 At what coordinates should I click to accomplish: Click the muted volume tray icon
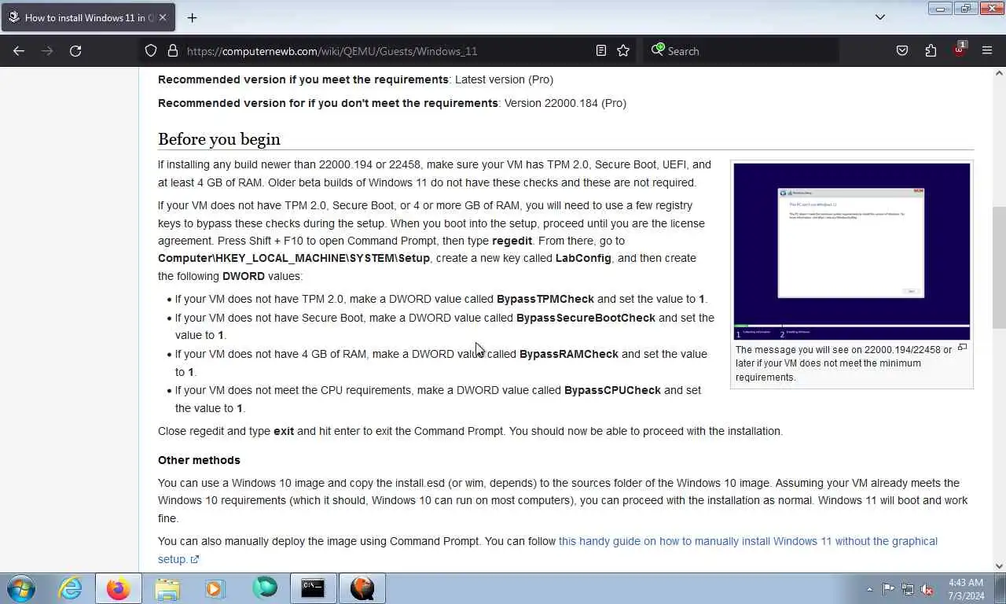pyautogui.click(x=927, y=589)
